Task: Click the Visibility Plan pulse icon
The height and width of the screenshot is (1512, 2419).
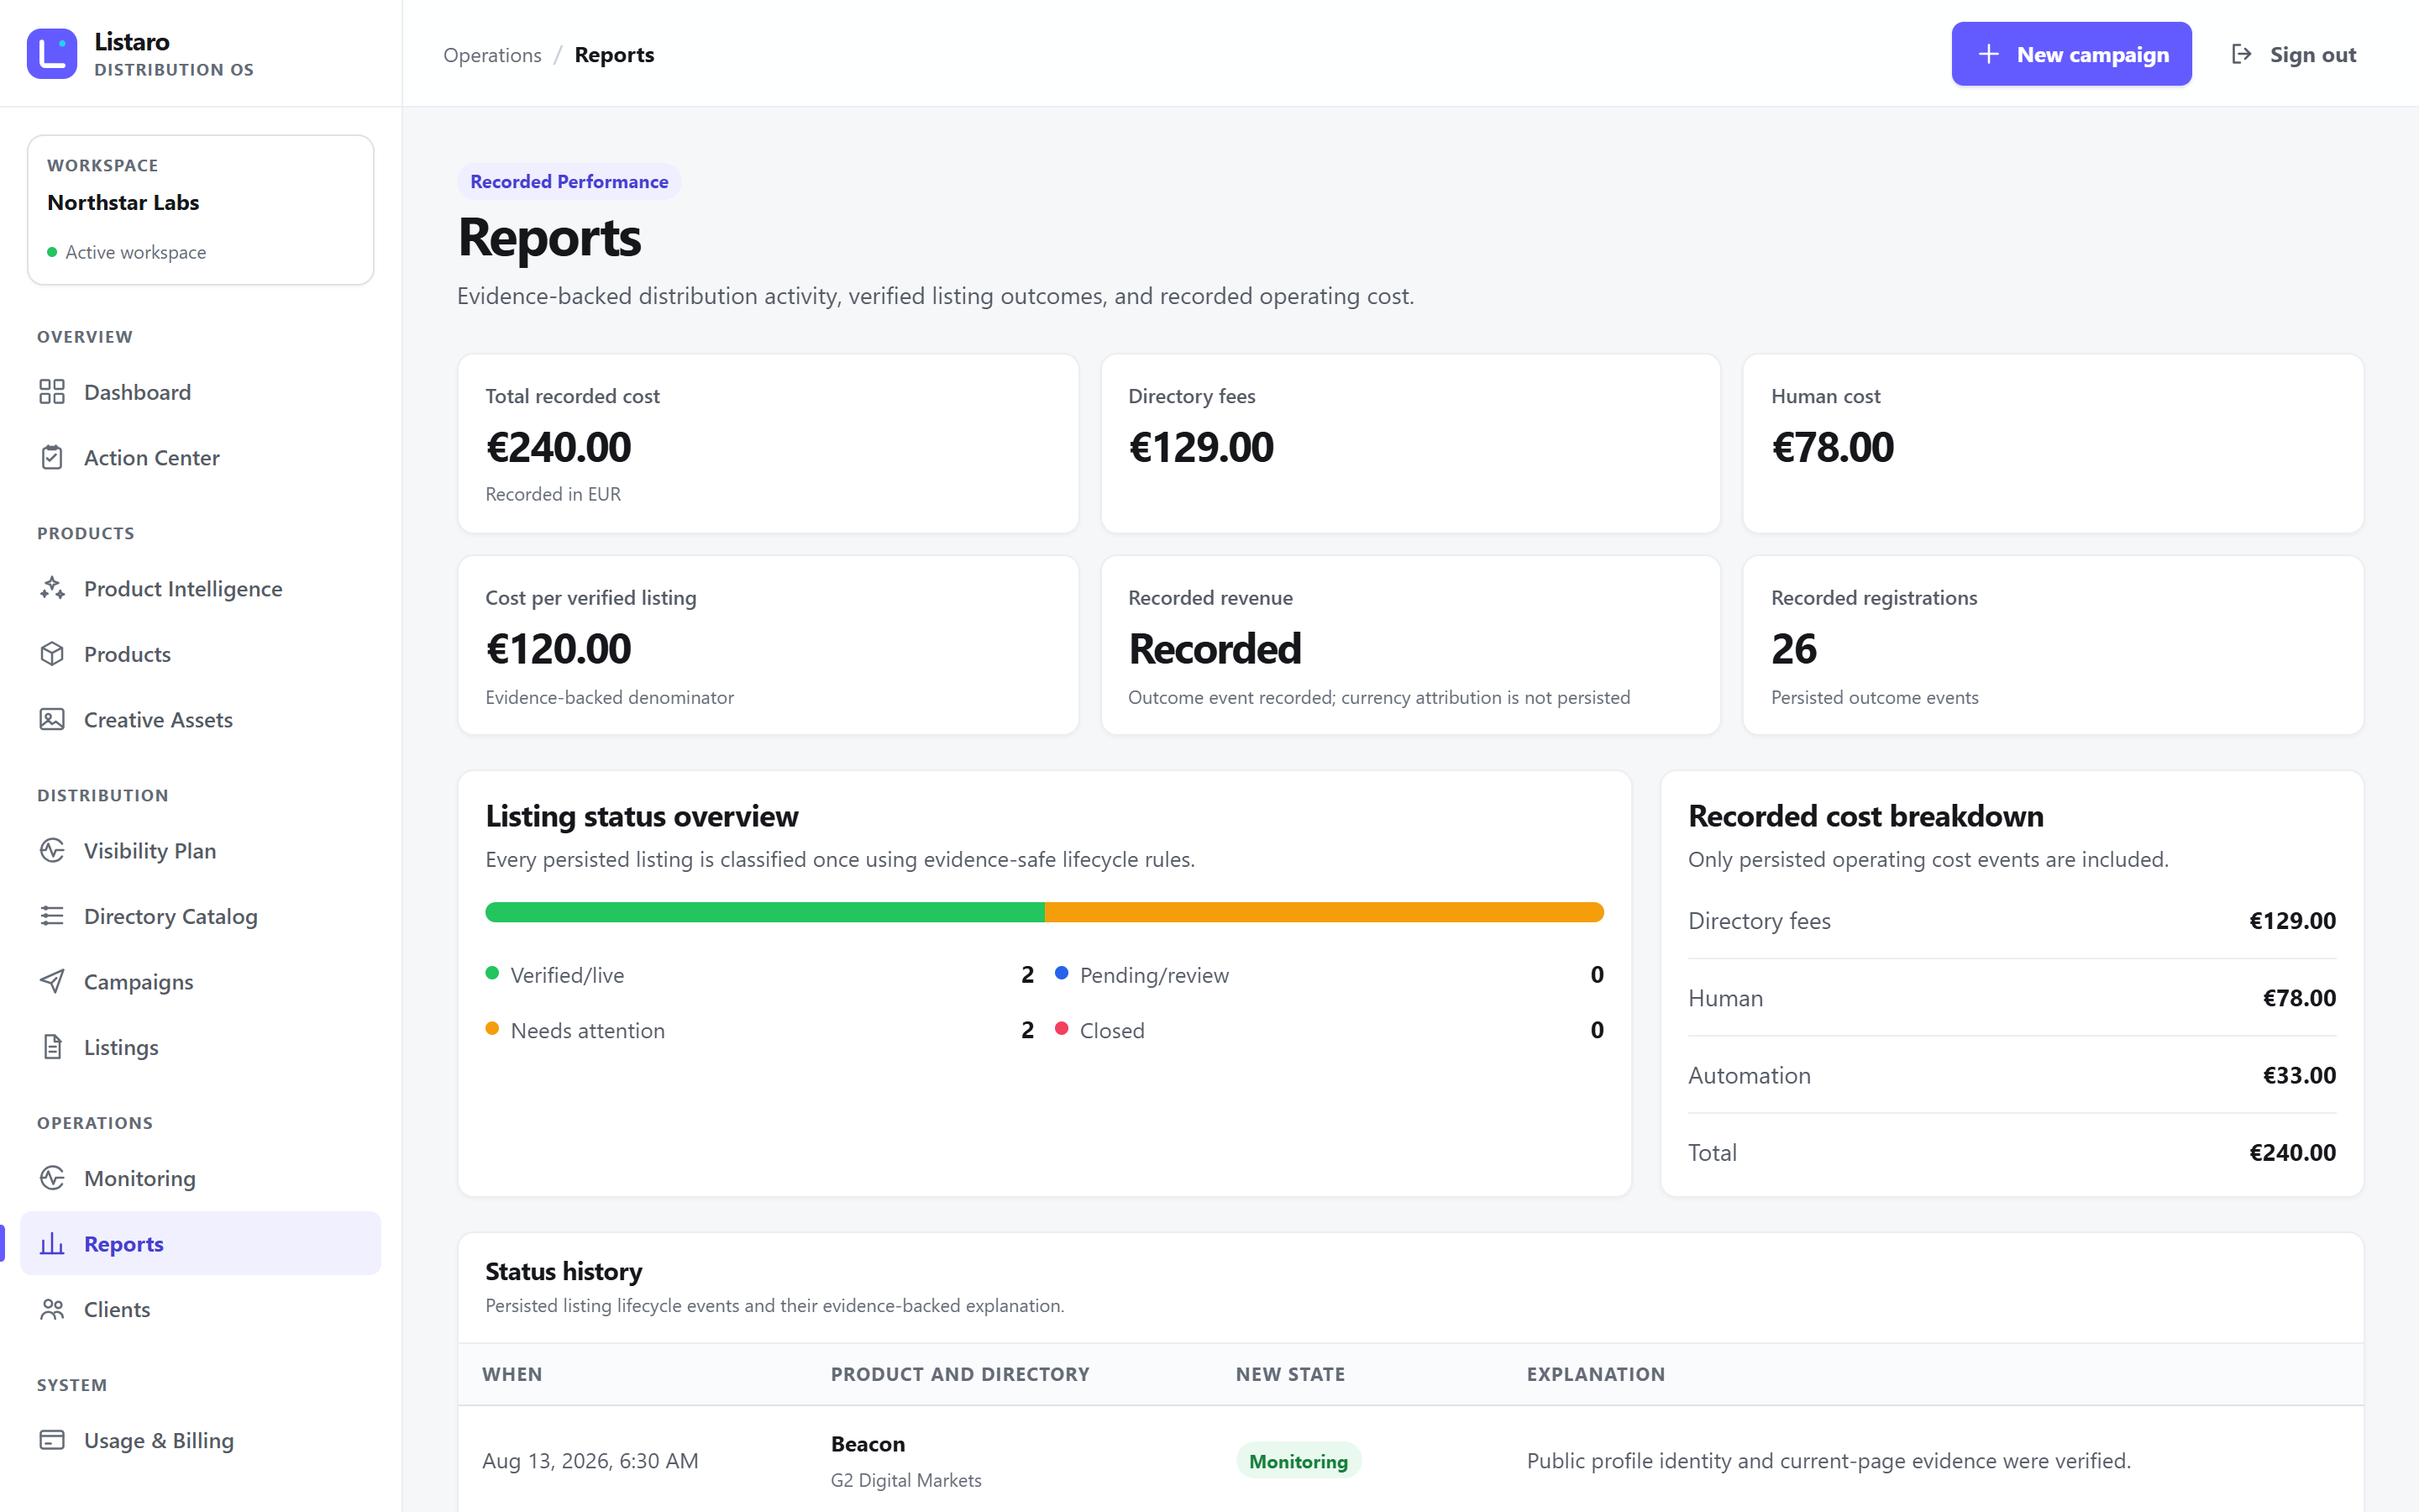Action: (52, 850)
